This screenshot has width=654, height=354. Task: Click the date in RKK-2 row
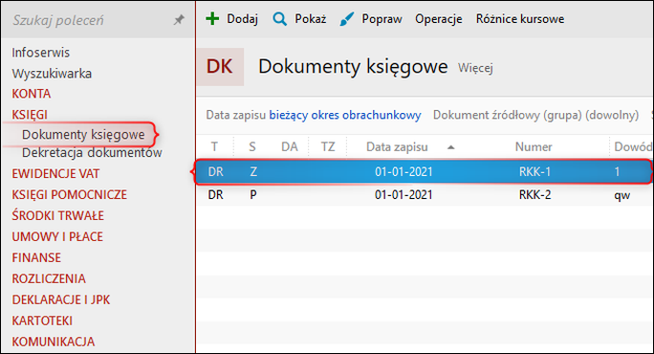(403, 195)
